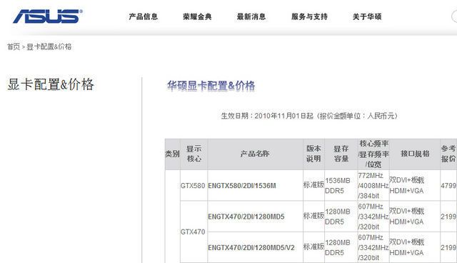The image size is (457, 263).
Task: Click 标准版 in ENGTX470/2DI/1280MD5 row
Action: [x=313, y=216]
